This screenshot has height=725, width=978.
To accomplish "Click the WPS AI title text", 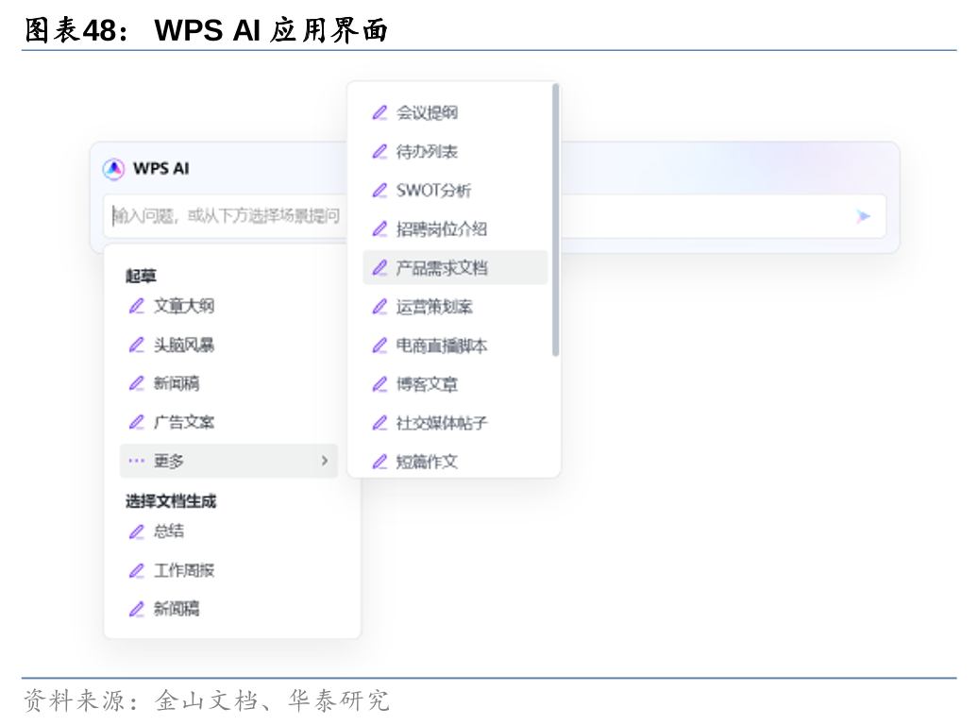I will pyautogui.click(x=160, y=168).
